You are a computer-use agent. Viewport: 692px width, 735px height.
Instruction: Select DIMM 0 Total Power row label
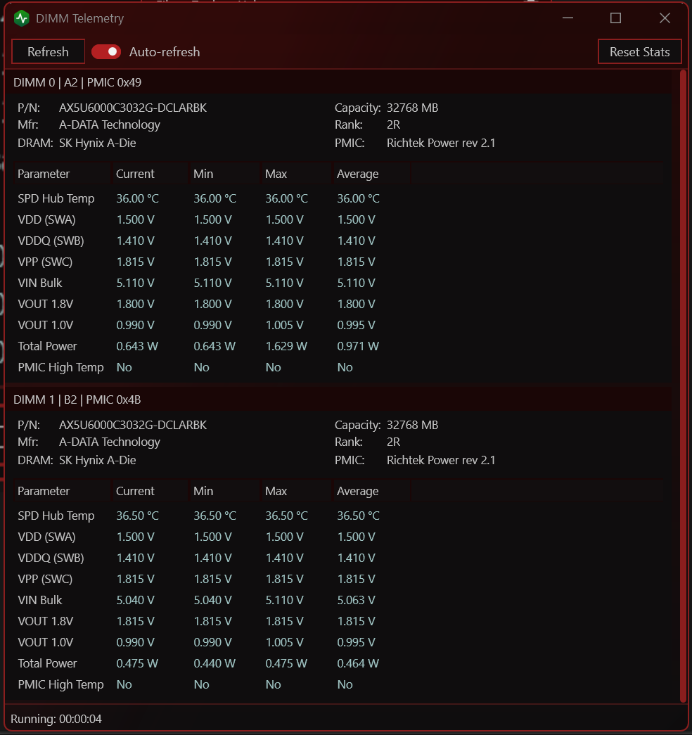[x=47, y=347]
